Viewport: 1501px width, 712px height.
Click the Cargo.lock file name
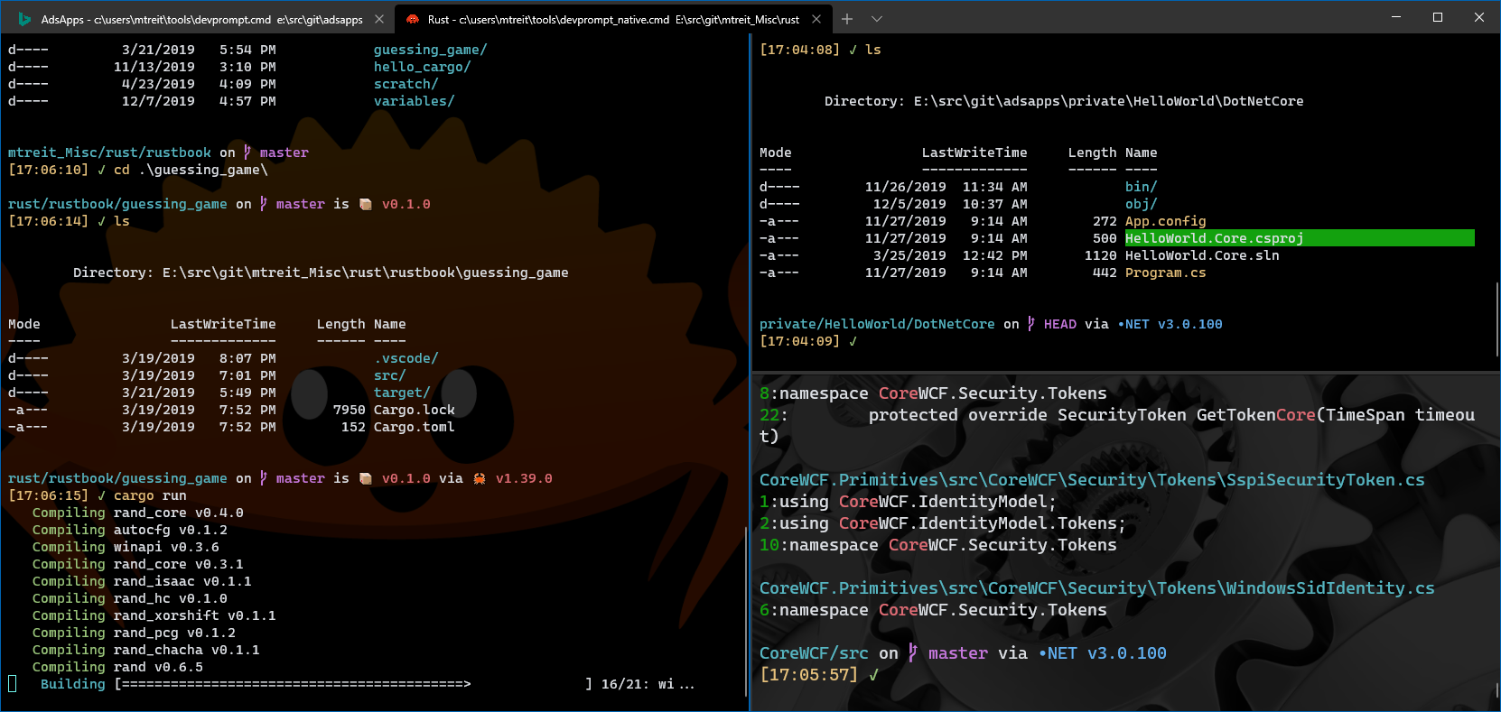[x=415, y=410]
